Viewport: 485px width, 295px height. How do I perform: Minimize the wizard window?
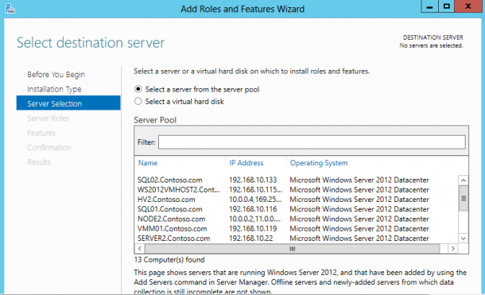click(x=429, y=6)
